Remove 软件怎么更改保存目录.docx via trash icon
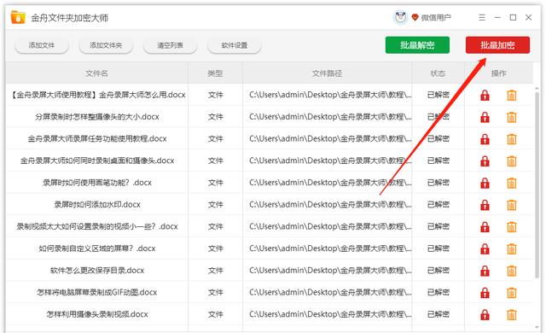 point(512,271)
